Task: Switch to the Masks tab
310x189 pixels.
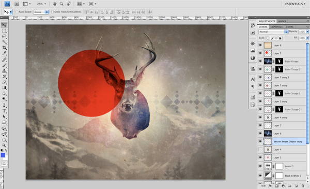Action: (282, 21)
